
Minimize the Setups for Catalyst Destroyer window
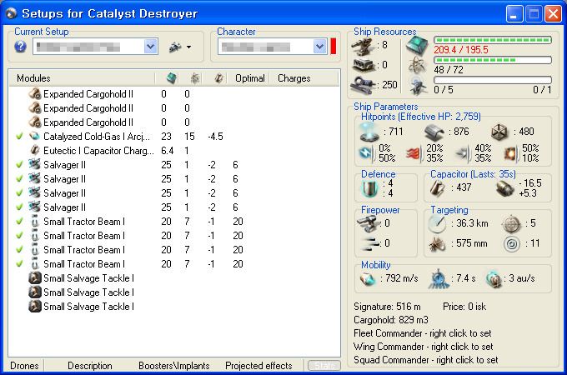(x=514, y=14)
